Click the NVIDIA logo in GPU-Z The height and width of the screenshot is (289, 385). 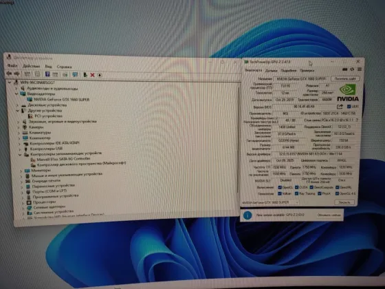coord(348,93)
